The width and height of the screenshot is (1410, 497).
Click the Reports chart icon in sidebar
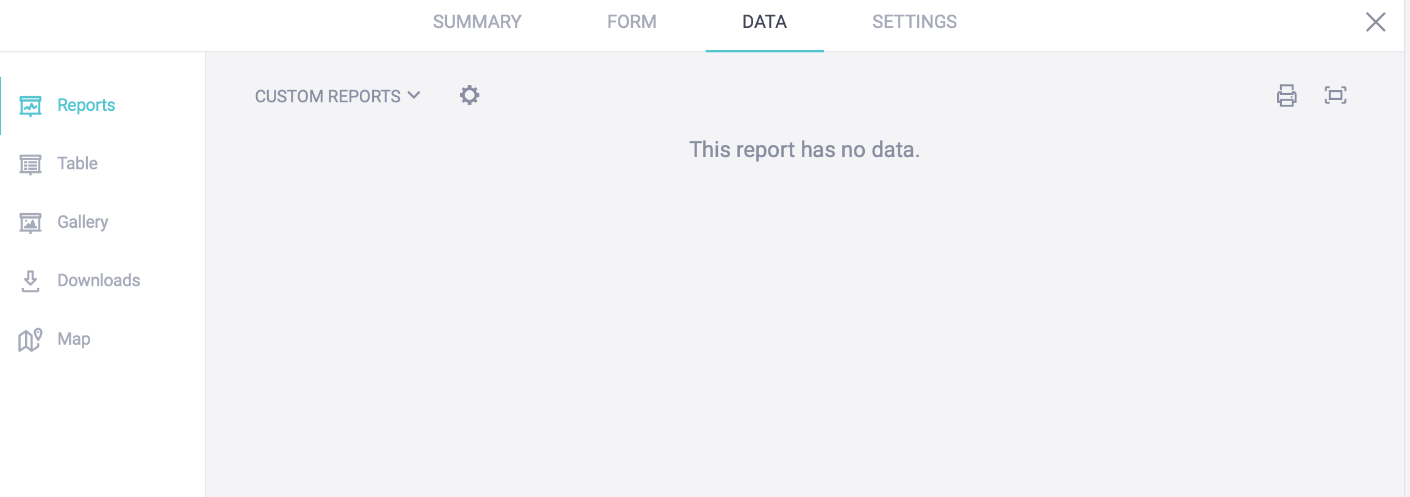tap(30, 106)
